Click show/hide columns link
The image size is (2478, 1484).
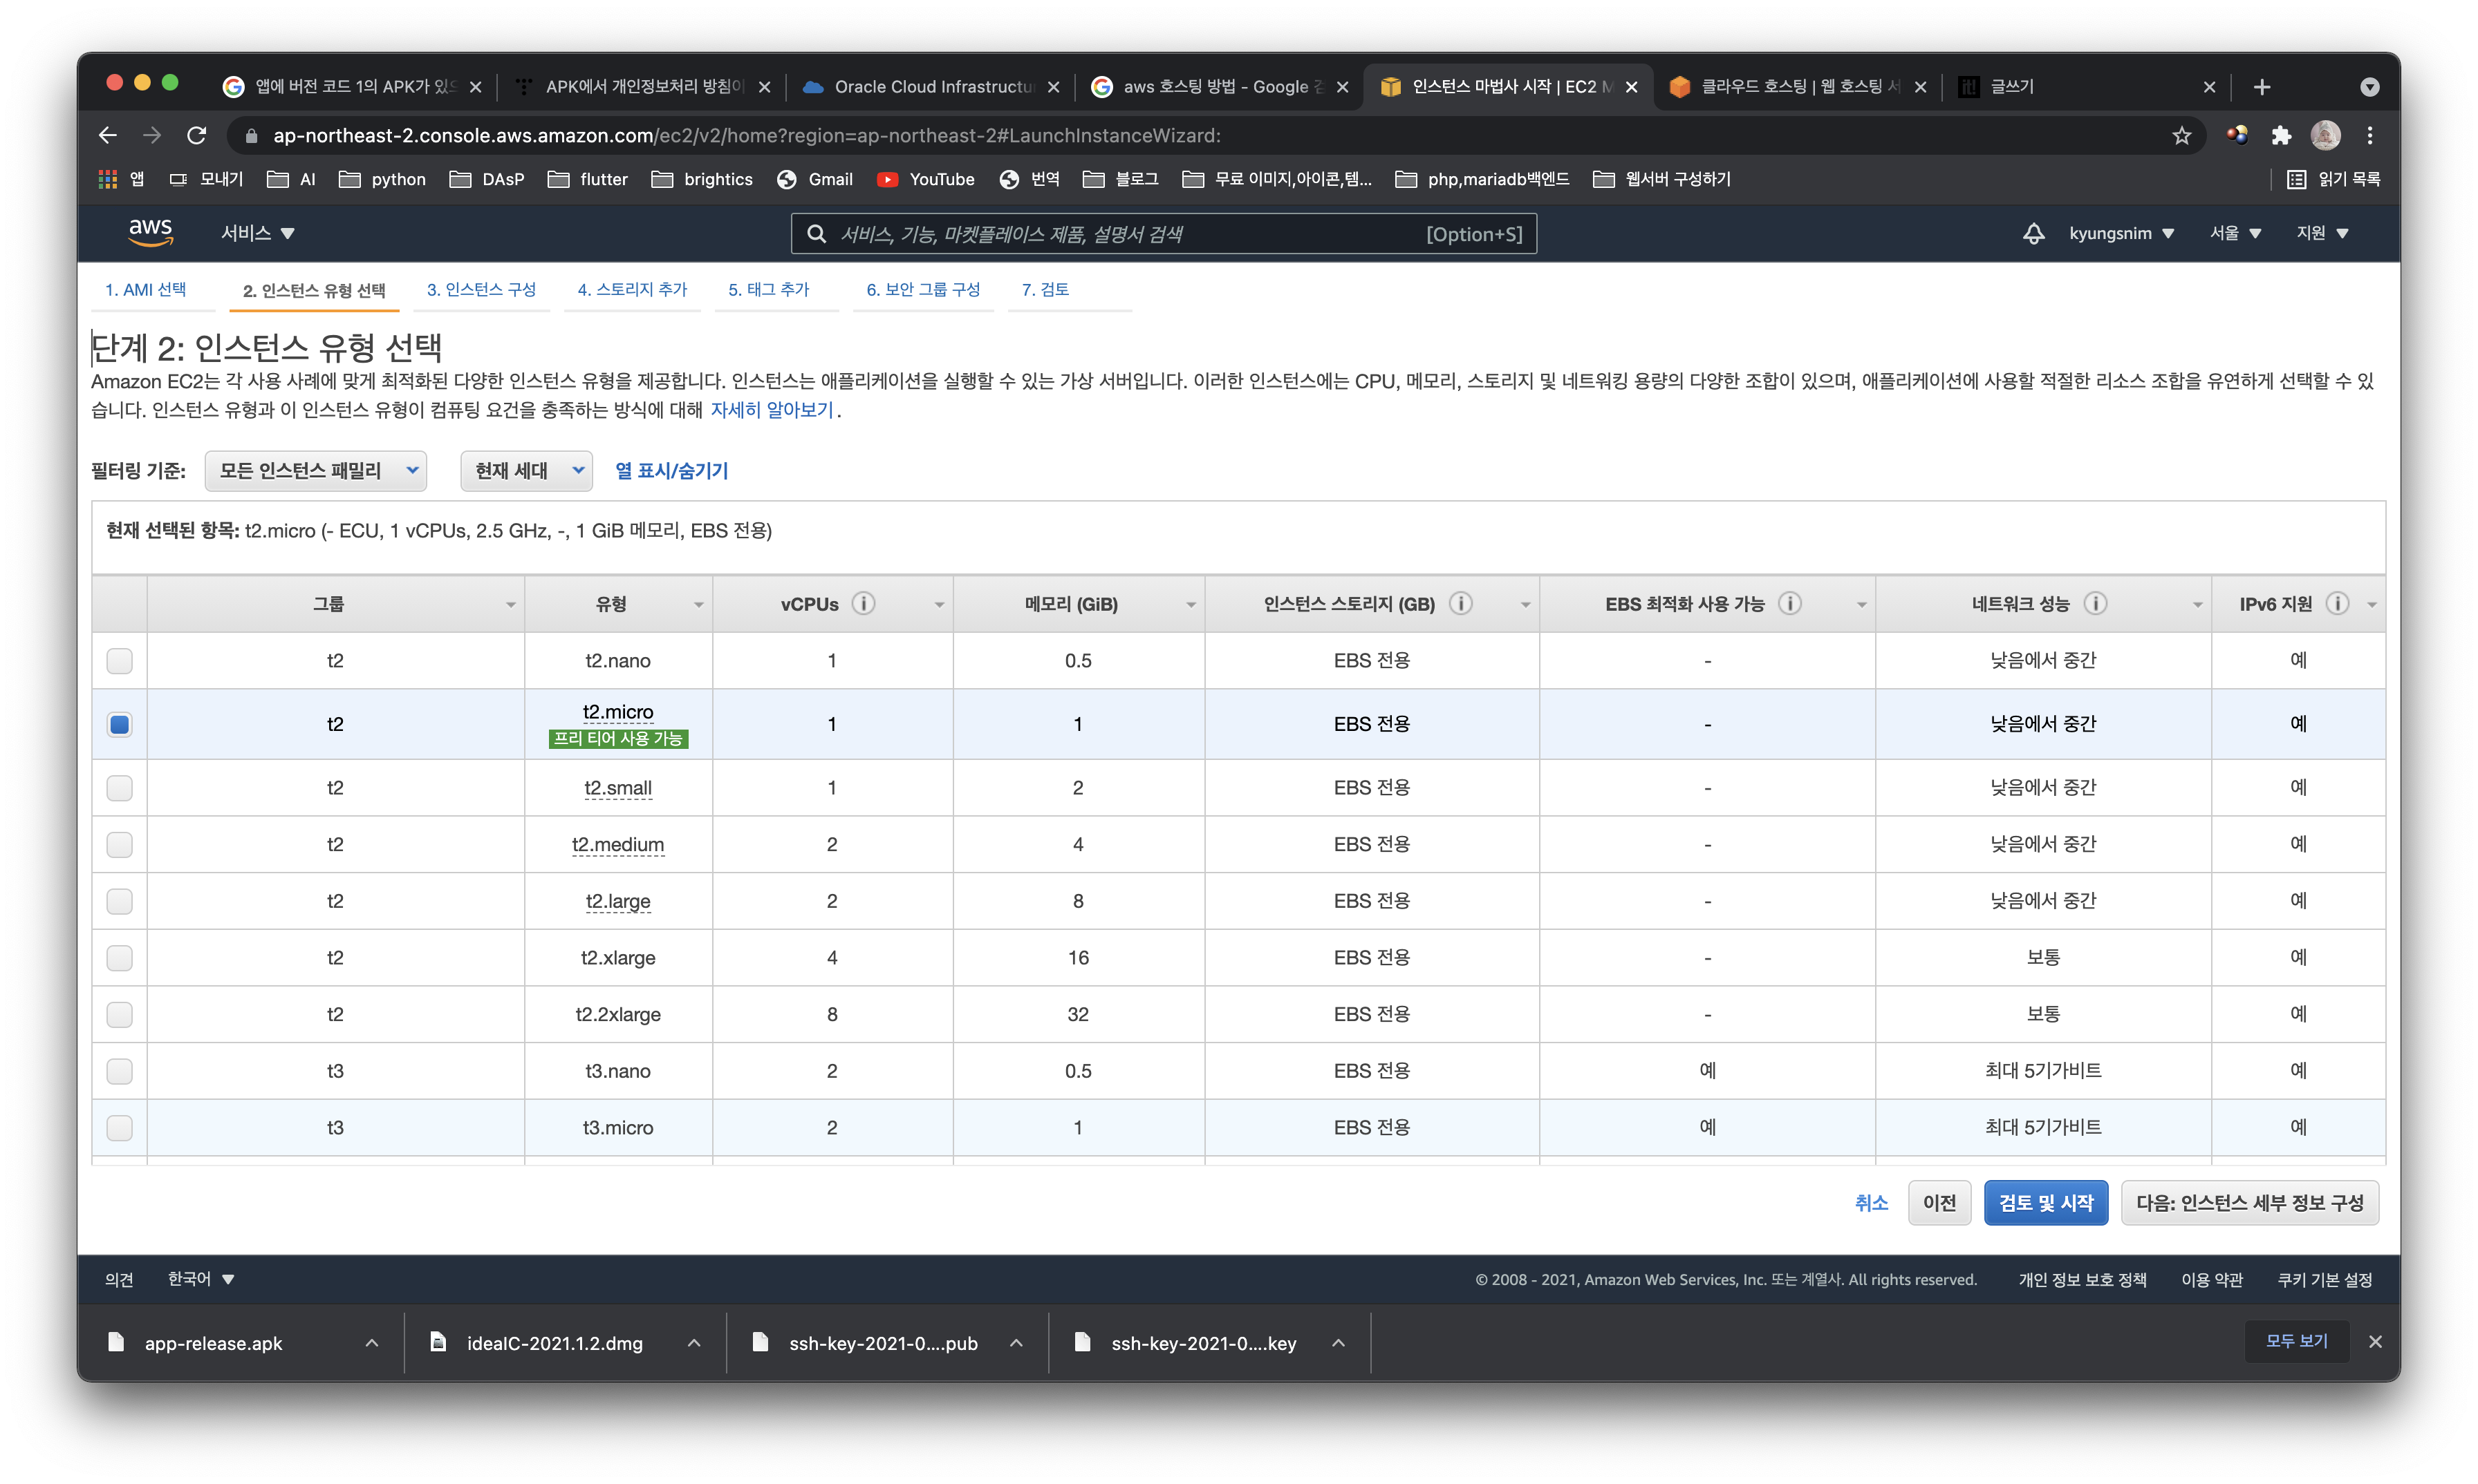(x=671, y=471)
